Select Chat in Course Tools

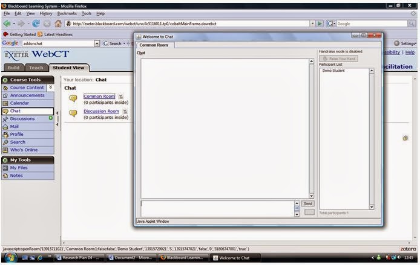coord(28,111)
